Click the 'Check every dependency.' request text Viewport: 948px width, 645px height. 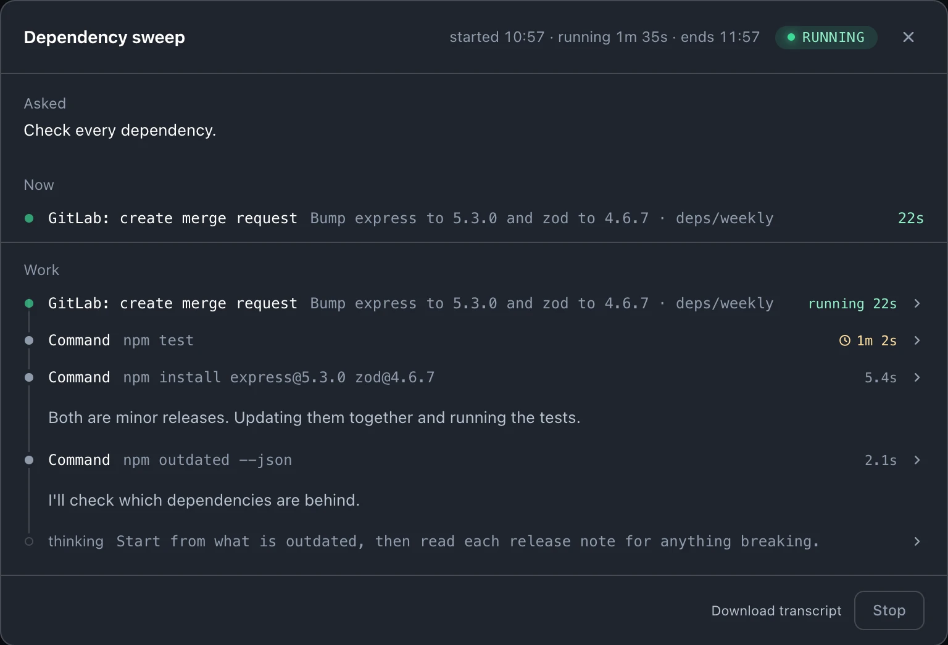coord(120,130)
